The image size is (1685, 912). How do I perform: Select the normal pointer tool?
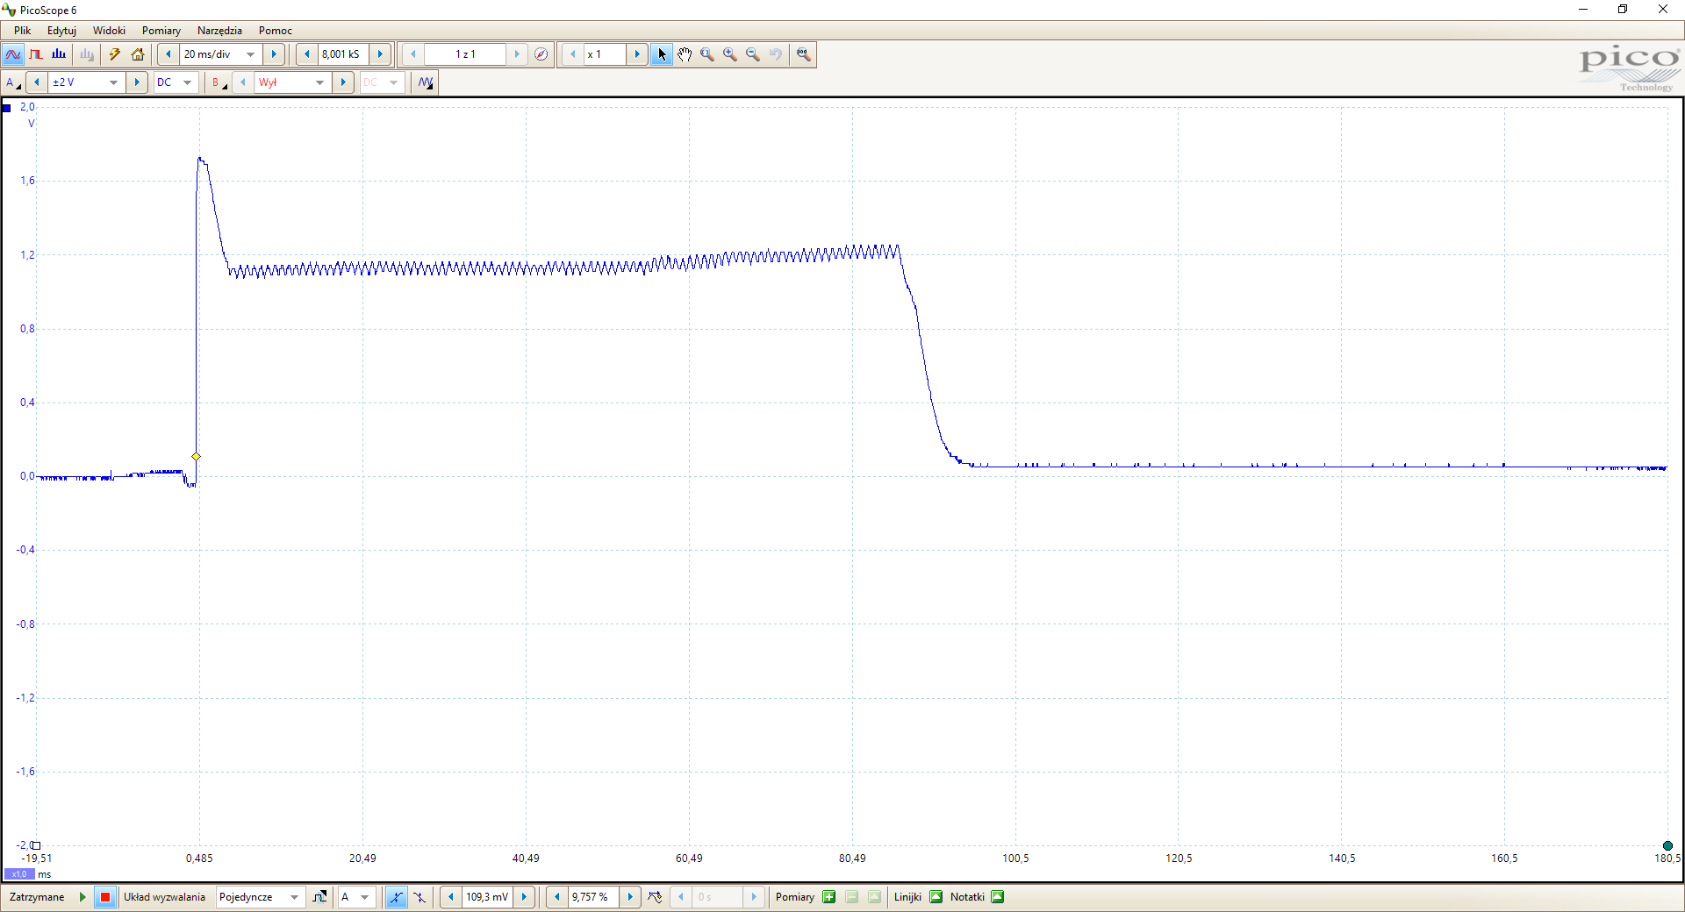click(662, 54)
